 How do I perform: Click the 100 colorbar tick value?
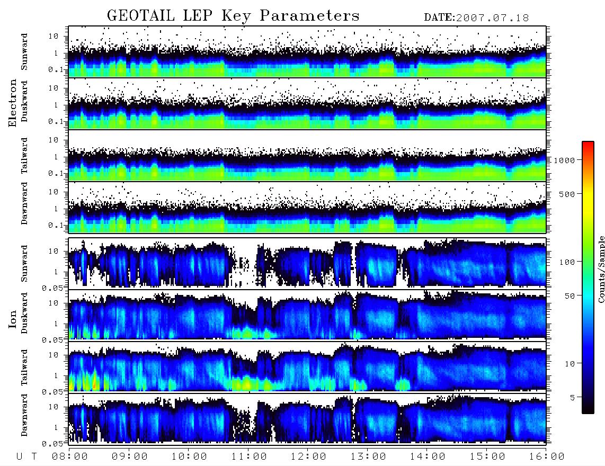pyautogui.click(x=567, y=262)
